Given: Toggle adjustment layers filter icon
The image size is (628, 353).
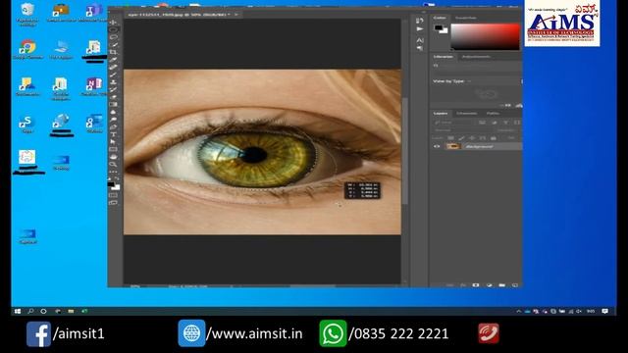Looking at the screenshot, I should pos(494,123).
